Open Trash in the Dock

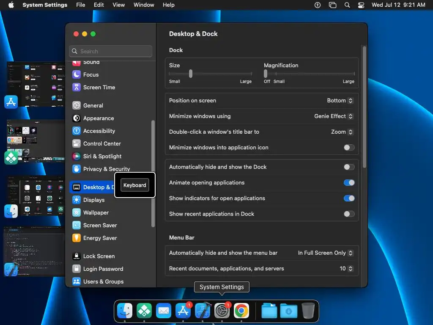coord(308,311)
